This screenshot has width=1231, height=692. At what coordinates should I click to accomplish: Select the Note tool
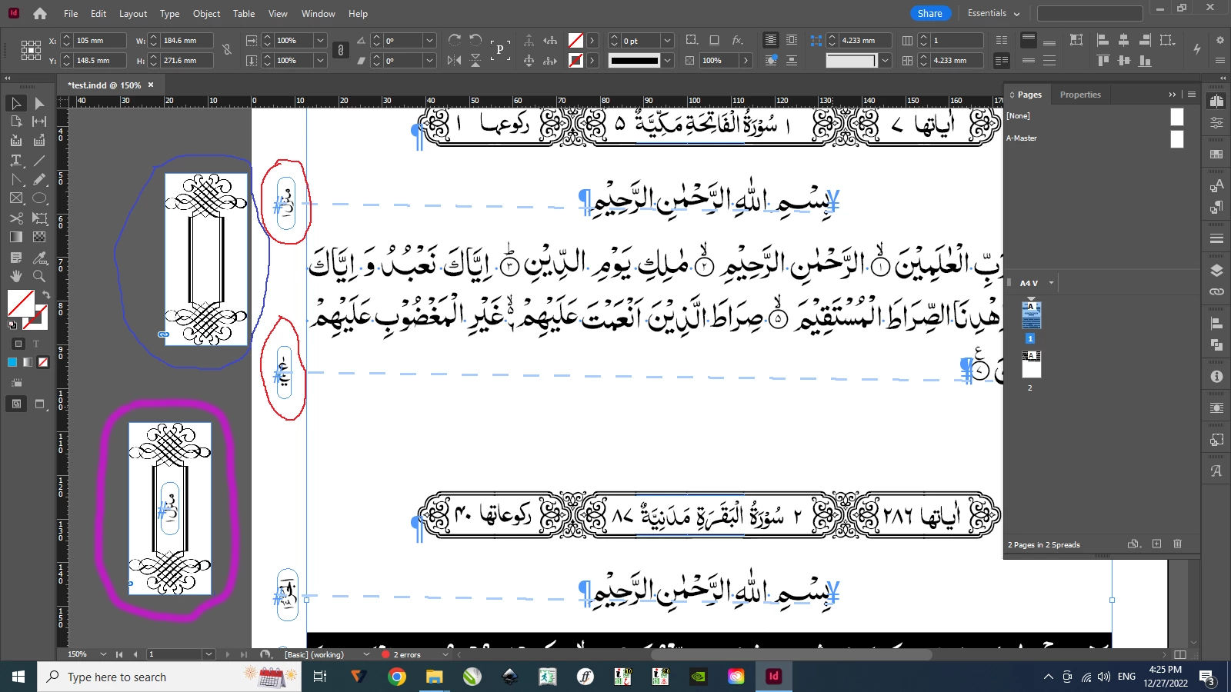pos(16,258)
